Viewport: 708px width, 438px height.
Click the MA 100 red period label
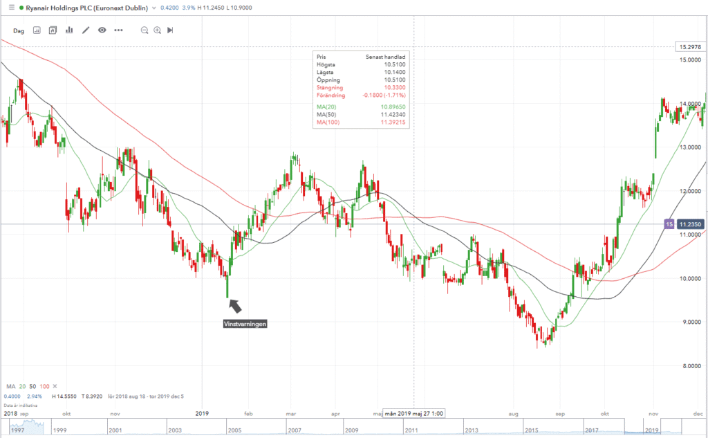pos(45,385)
